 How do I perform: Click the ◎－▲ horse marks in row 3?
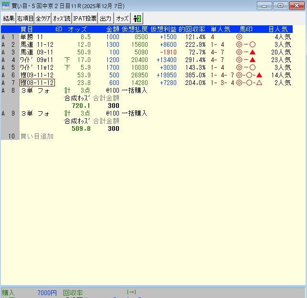246,52
